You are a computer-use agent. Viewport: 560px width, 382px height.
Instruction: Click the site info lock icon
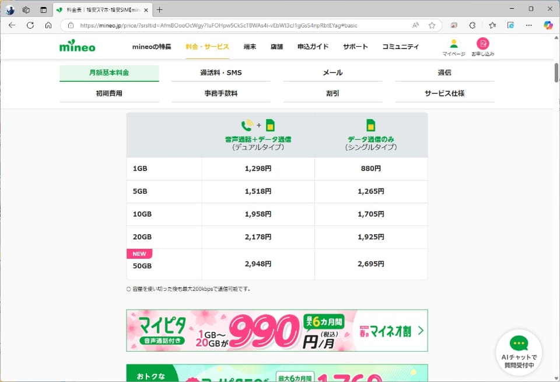point(71,25)
